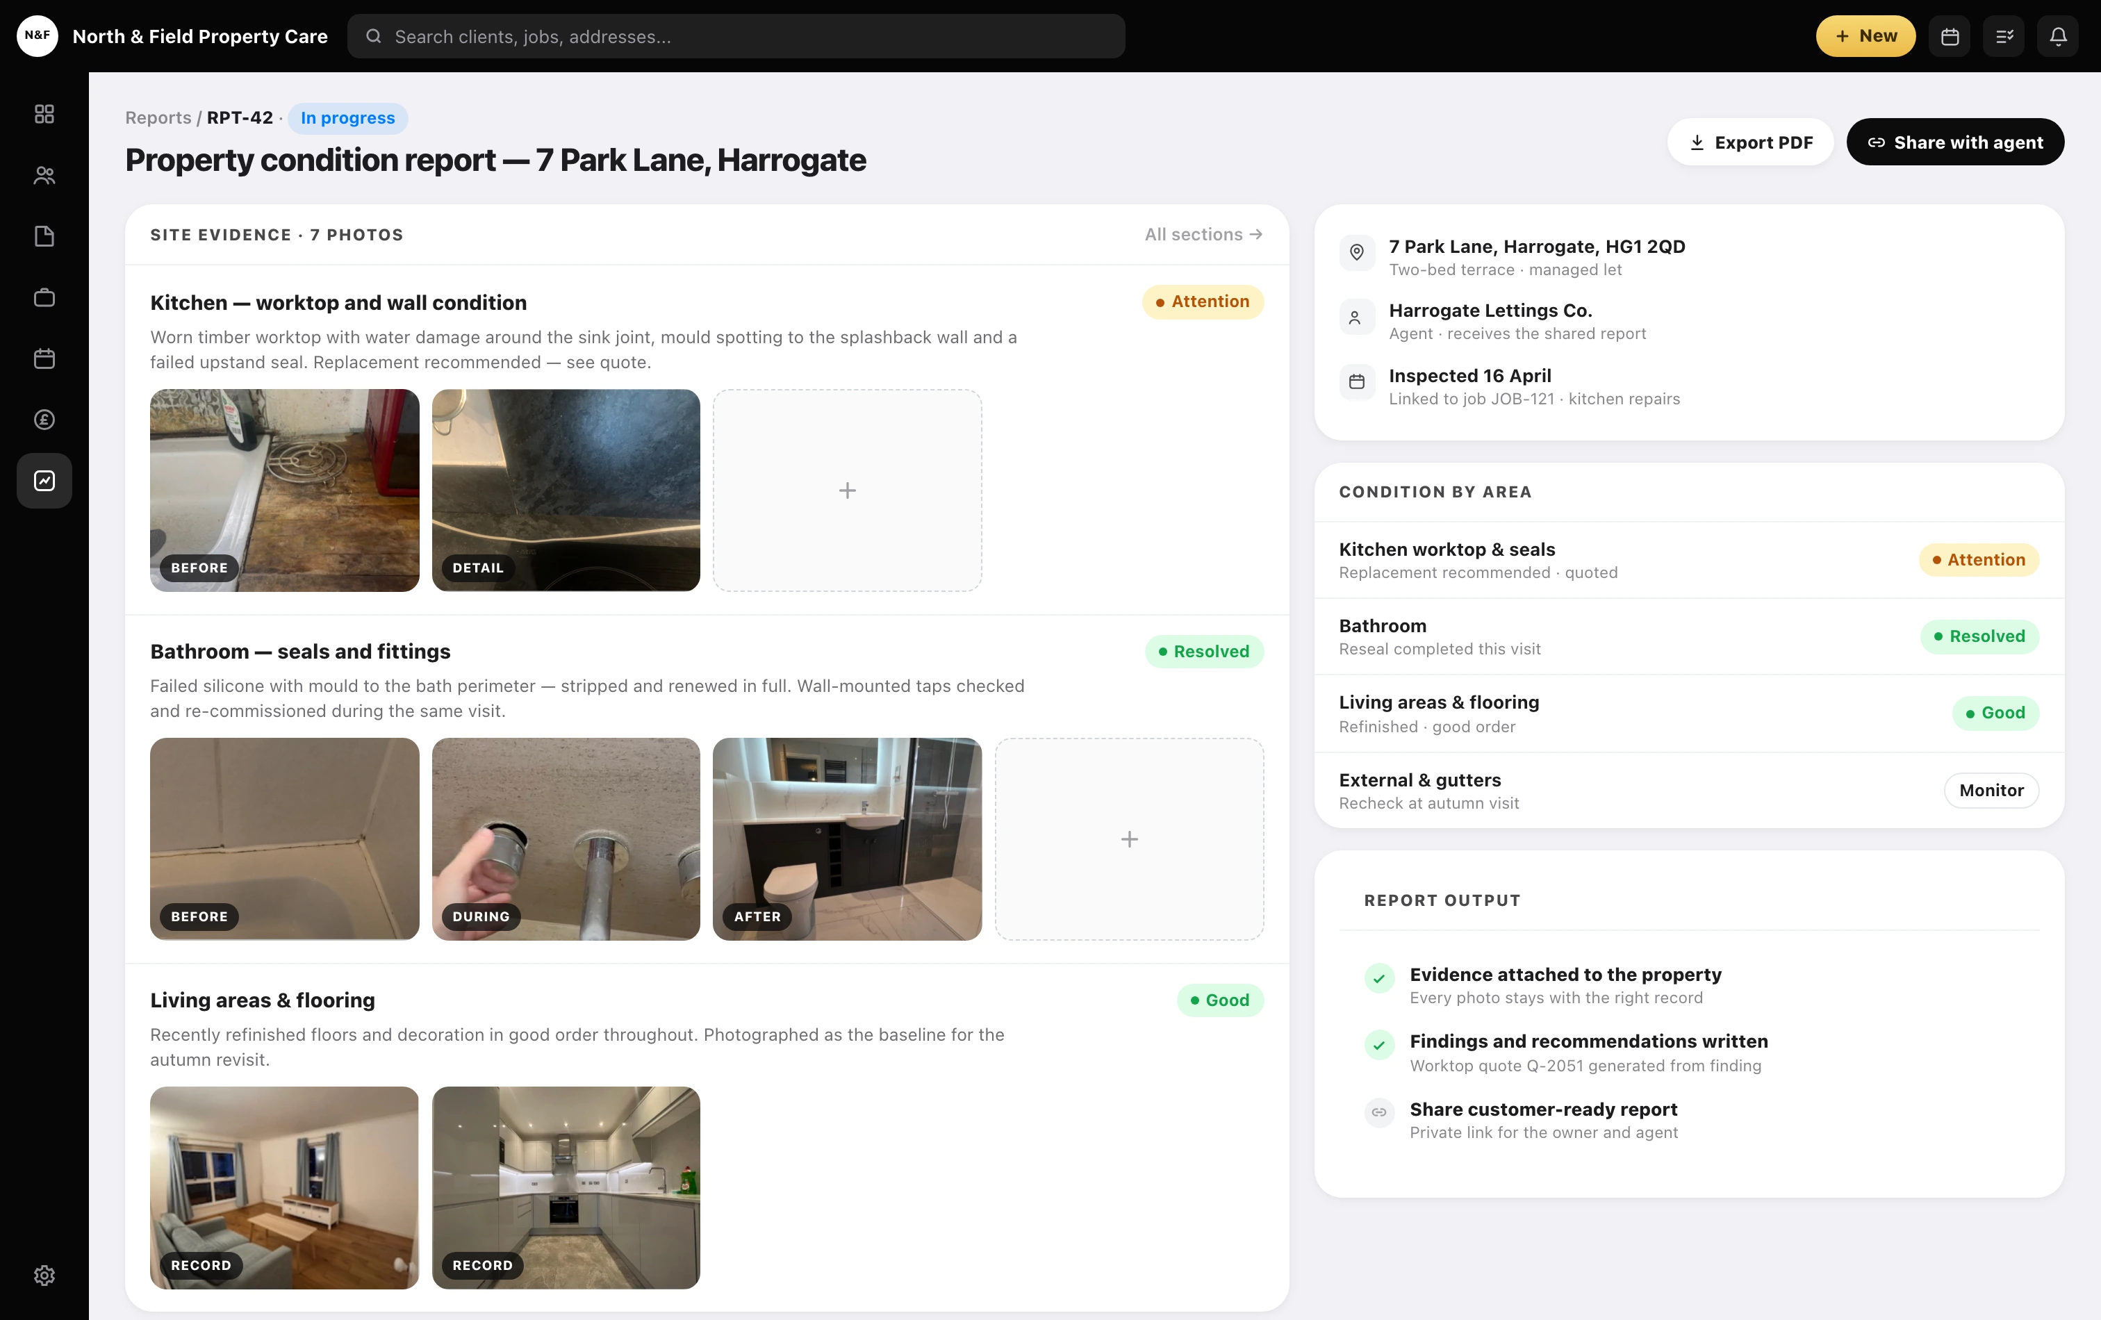Image resolution: width=2101 pixels, height=1320 pixels.
Task: Open the pound-sign finance icon in sidebar
Action: click(x=44, y=420)
